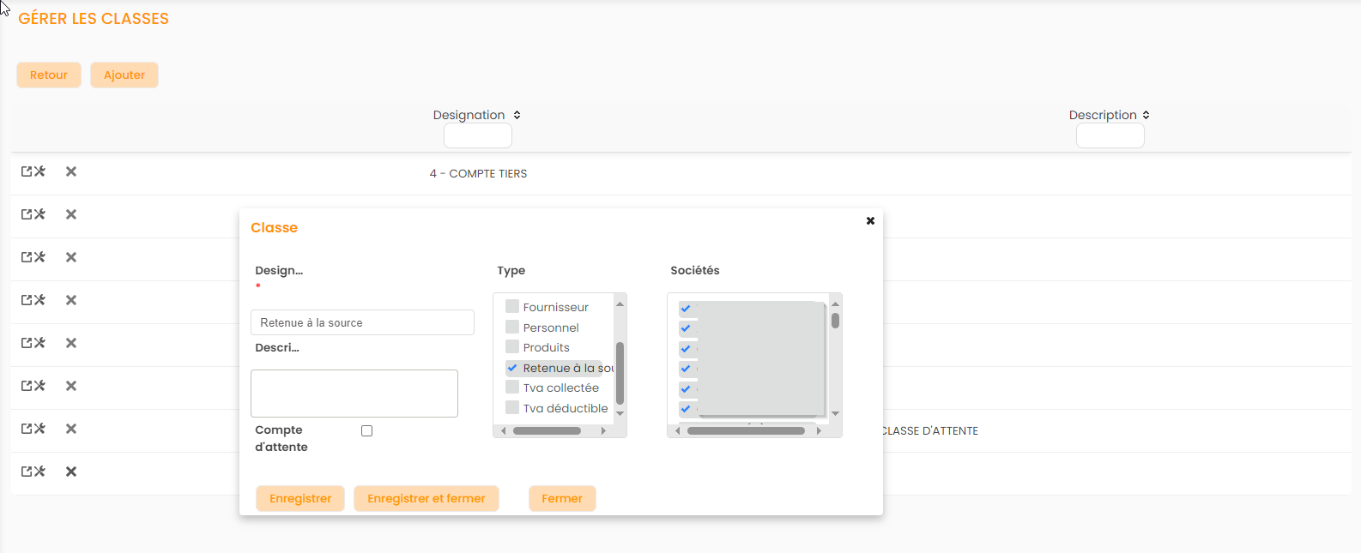Click the Description column sort arrows
The width and height of the screenshot is (1361, 553).
[x=1146, y=115]
